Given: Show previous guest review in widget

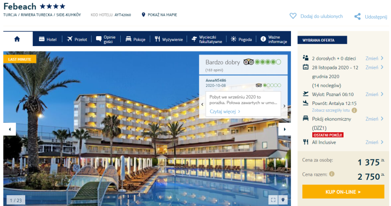Looking at the screenshot, I should click(x=202, y=104).
